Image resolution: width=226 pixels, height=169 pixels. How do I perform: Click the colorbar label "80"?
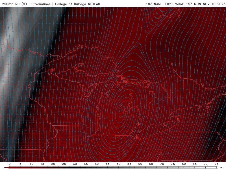tap(184, 164)
